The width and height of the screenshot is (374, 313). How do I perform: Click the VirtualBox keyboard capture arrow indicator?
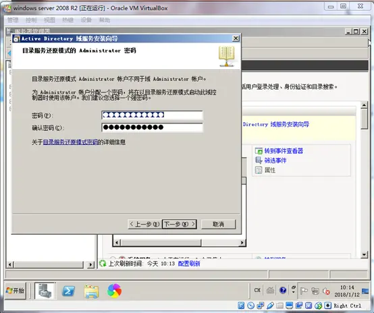(x=327, y=306)
